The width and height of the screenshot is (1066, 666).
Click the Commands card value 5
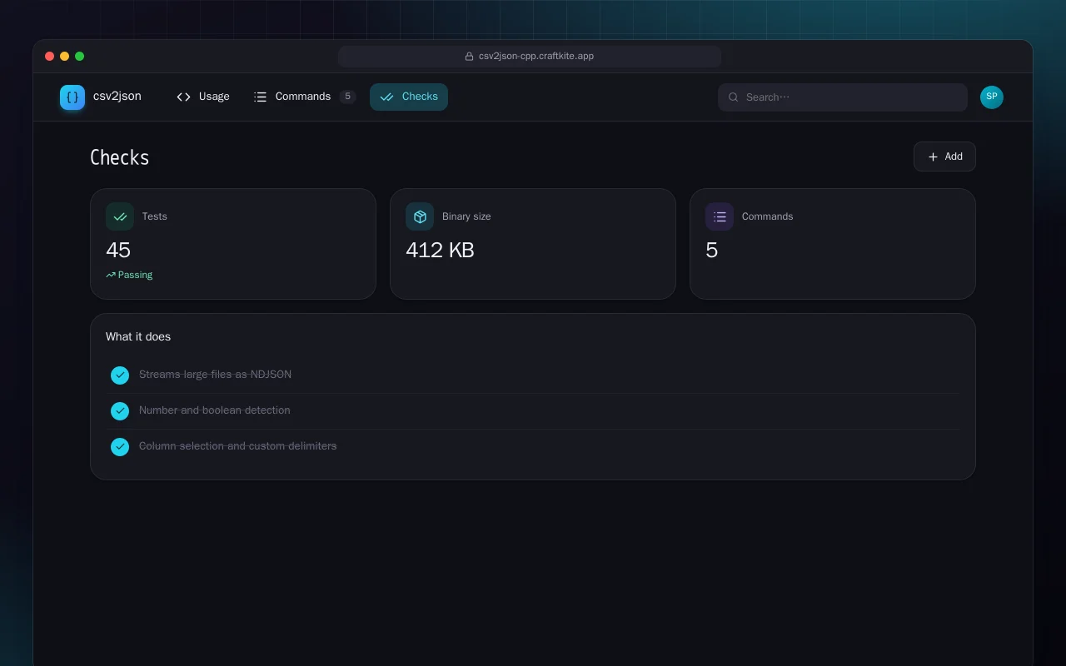(712, 250)
